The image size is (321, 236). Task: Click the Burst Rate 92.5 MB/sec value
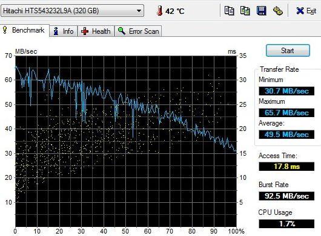pos(286,196)
